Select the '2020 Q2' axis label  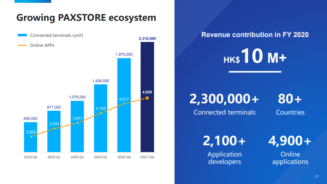[x=77, y=157]
